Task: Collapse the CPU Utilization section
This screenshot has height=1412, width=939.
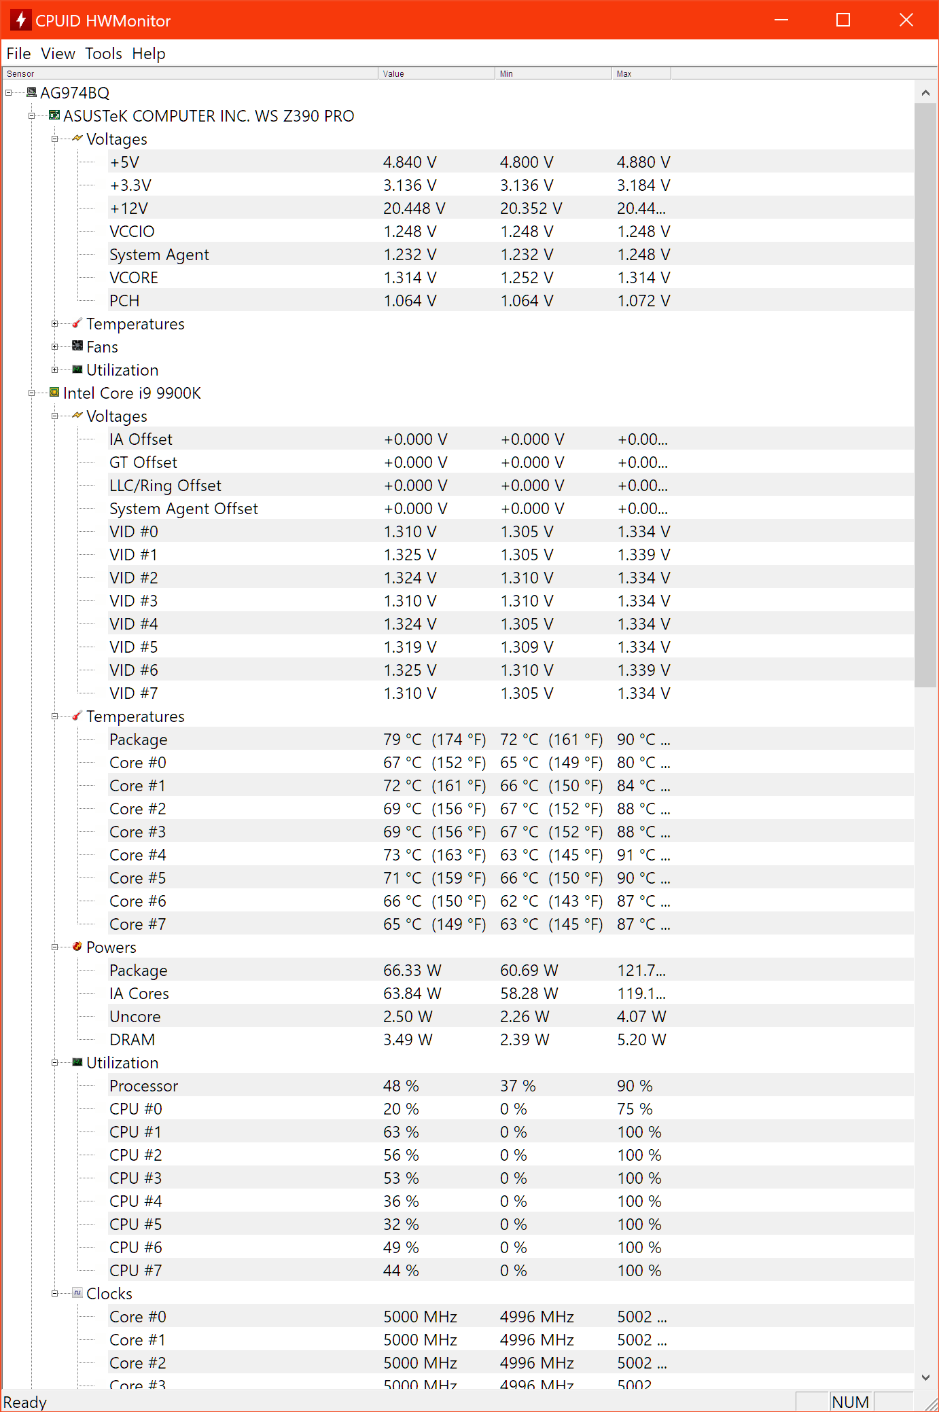Action: point(54,1062)
